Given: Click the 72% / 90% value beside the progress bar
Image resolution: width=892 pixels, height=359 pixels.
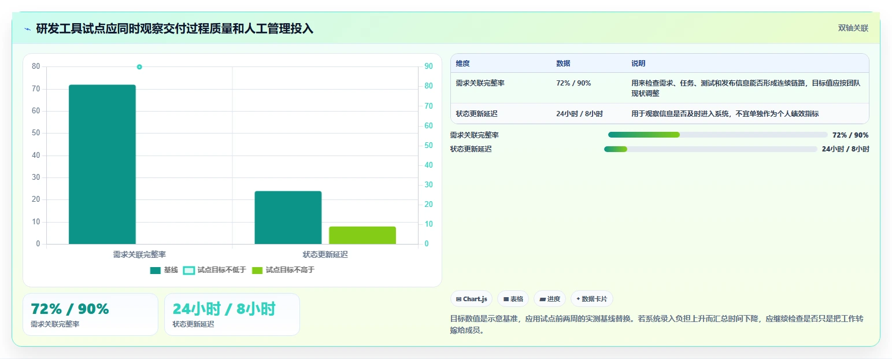Looking at the screenshot, I should click(x=850, y=135).
